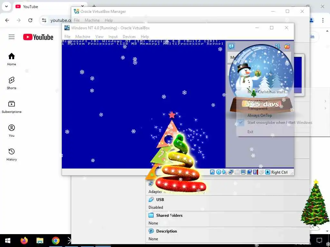This screenshot has height=247, width=330.
Task: Click the site info icon beside youtube.com
Action: pos(44,20)
